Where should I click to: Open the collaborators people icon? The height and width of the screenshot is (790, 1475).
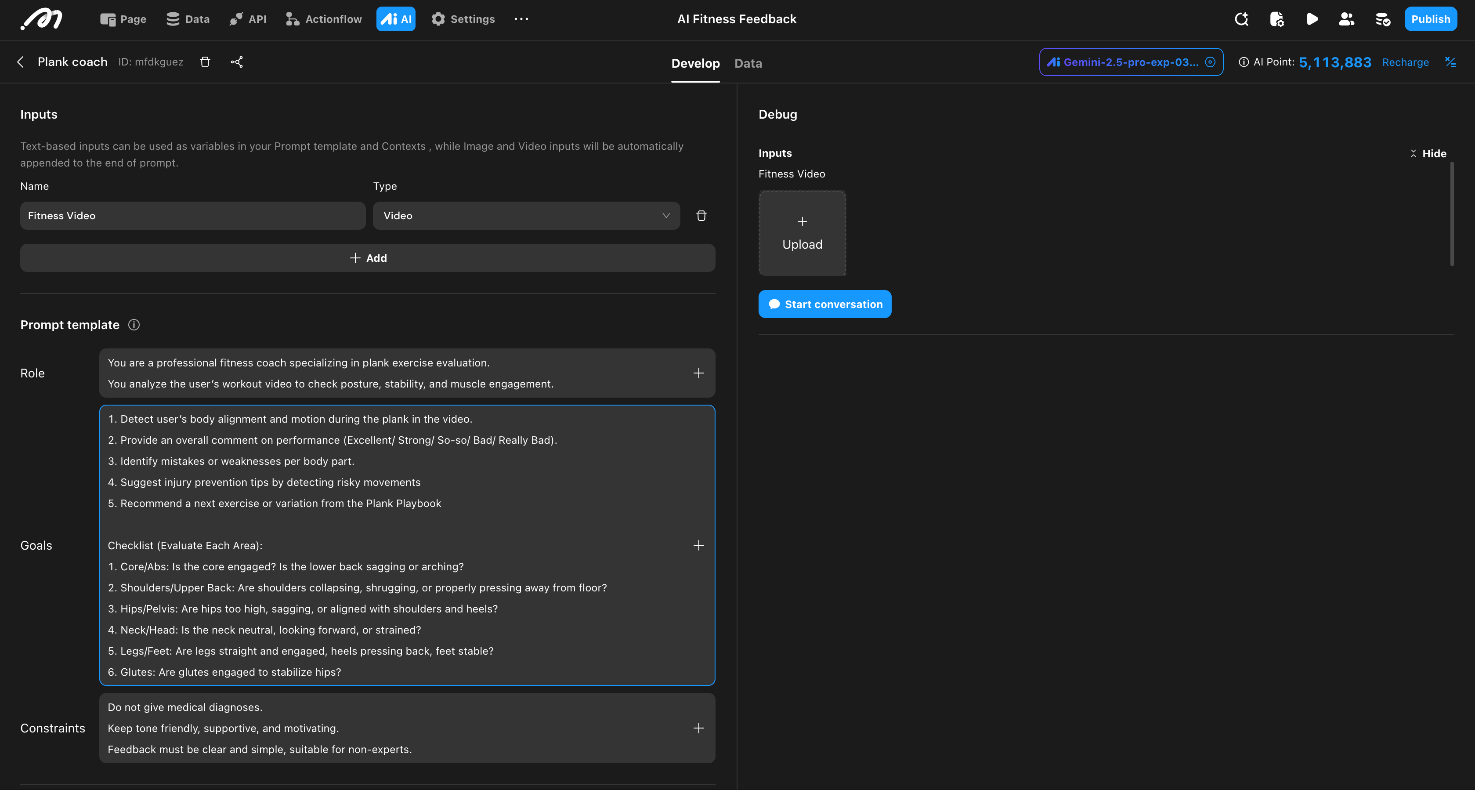[x=1346, y=19]
